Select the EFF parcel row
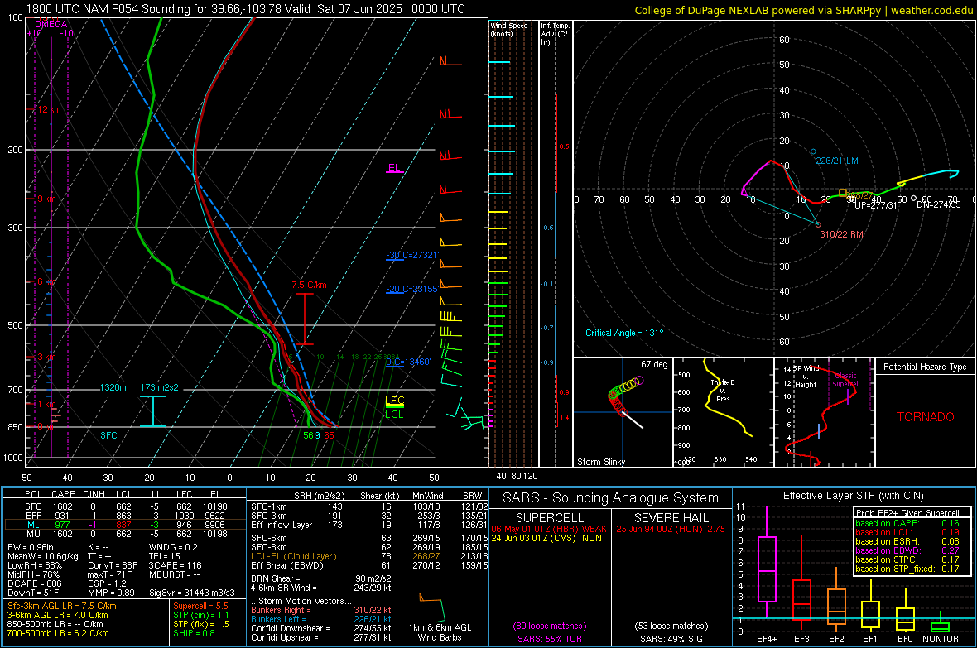This screenshot has width=977, height=648. click(x=125, y=516)
